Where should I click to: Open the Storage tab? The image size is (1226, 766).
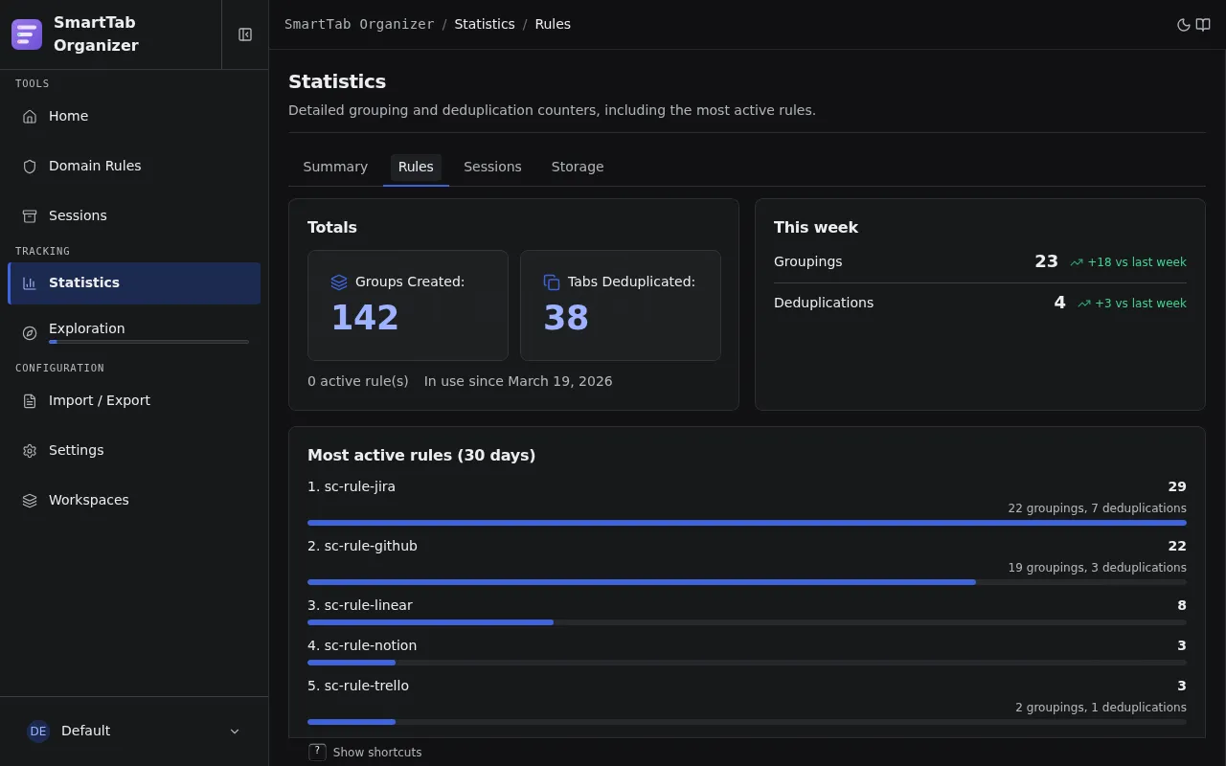point(578,167)
